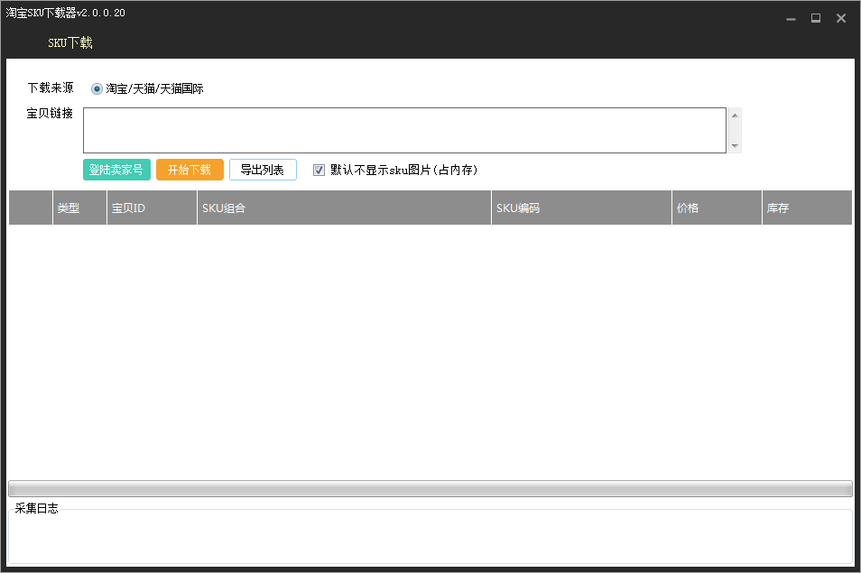Click the 类型 column header

tap(79, 208)
